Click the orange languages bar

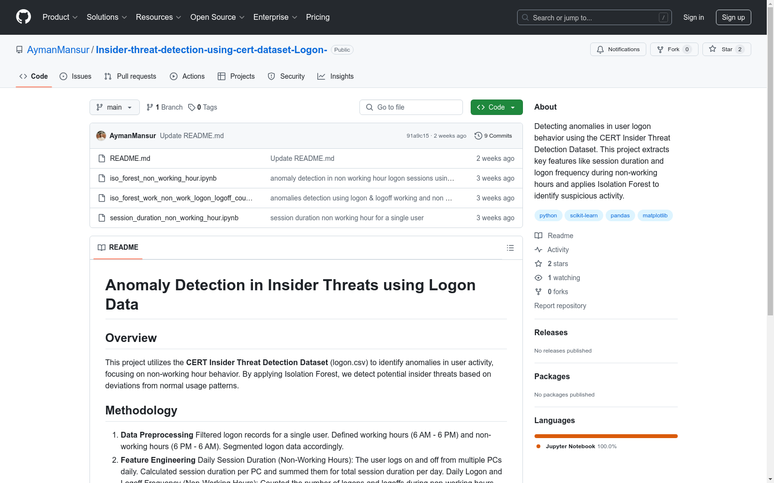[x=606, y=436]
